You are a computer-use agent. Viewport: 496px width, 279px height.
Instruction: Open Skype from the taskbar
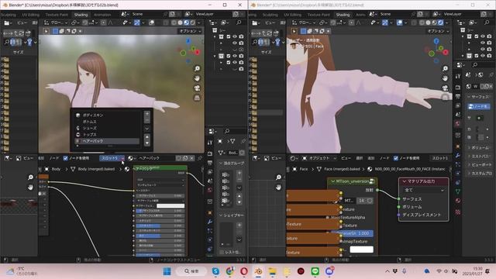tap(215, 271)
